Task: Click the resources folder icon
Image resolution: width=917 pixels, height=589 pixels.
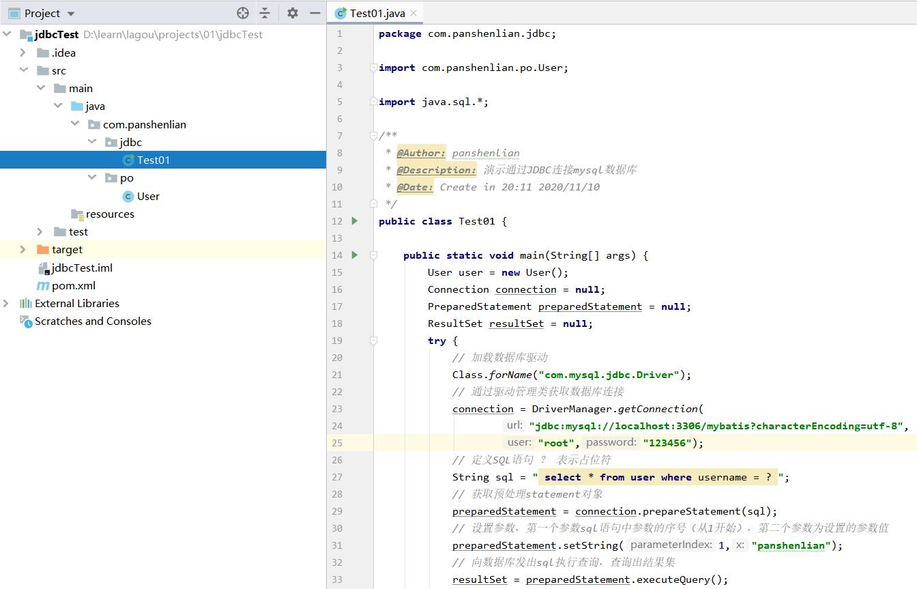Action: click(77, 214)
